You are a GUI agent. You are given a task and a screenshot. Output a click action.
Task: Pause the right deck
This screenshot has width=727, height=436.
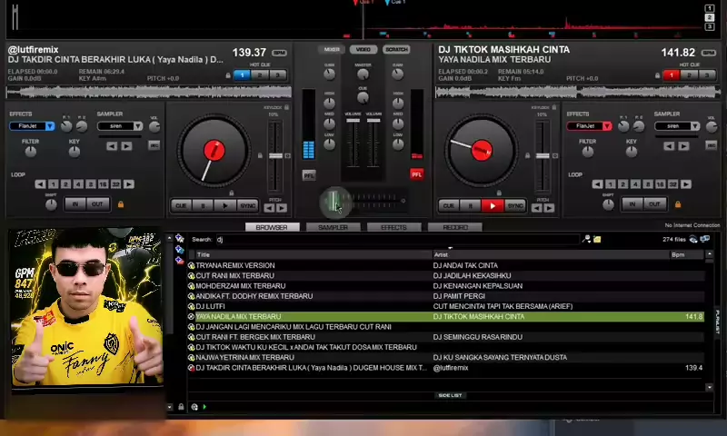point(470,206)
